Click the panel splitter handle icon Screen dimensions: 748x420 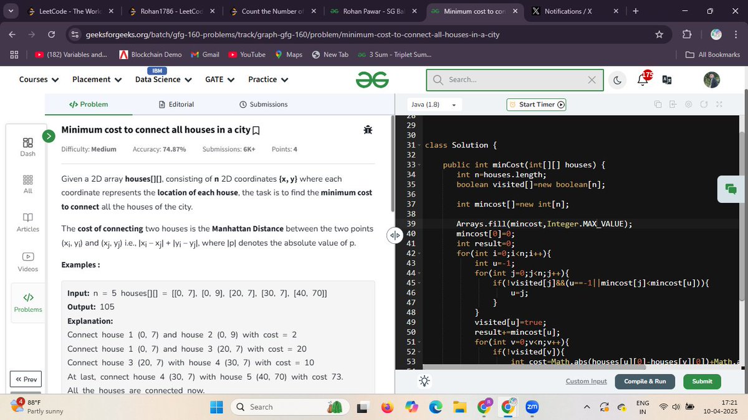coord(393,236)
